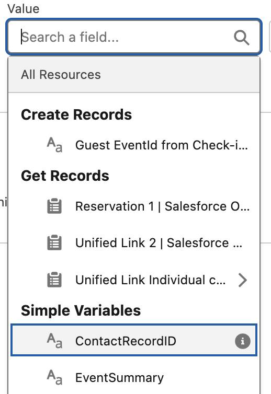271x394 pixels.
Task: Select the ContactRecordID variable
Action: click(134, 340)
